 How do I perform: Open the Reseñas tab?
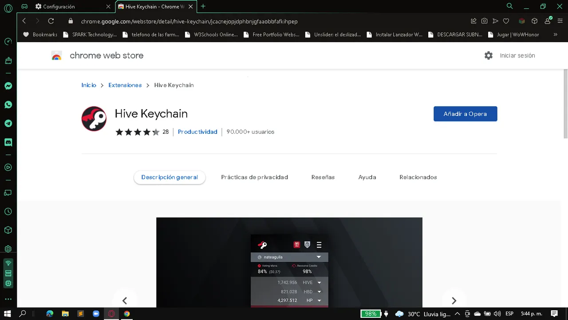coord(323,177)
